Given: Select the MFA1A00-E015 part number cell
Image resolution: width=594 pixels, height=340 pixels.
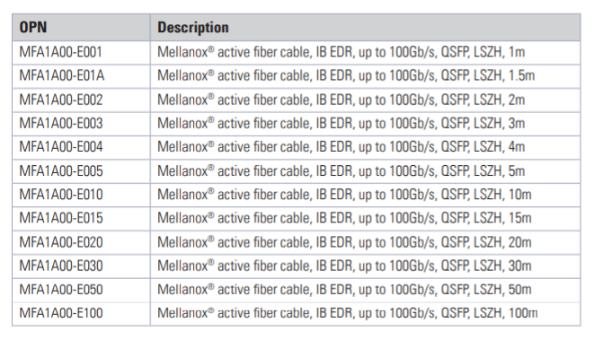Looking at the screenshot, I should point(81,219).
